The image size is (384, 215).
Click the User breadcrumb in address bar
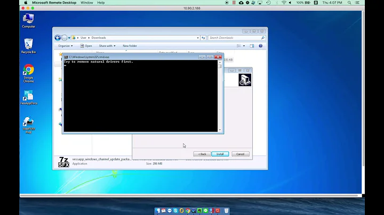pos(83,38)
